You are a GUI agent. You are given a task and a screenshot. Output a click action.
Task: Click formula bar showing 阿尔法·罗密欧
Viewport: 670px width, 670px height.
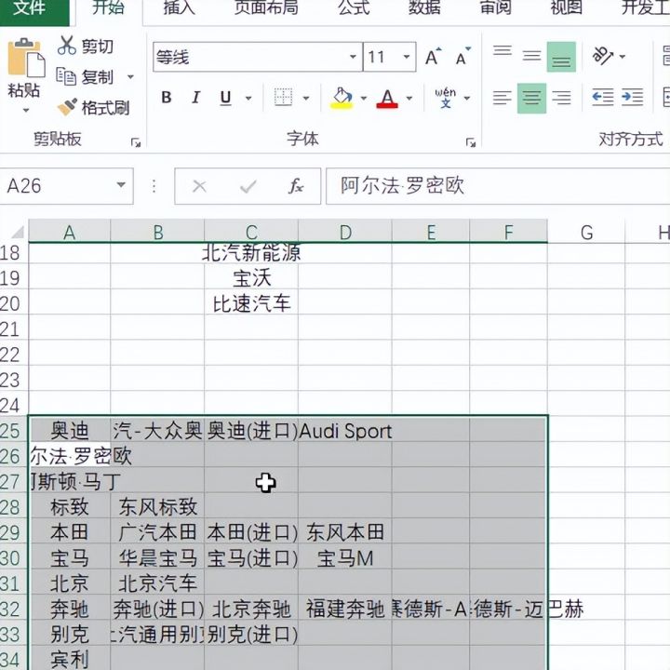tap(498, 186)
